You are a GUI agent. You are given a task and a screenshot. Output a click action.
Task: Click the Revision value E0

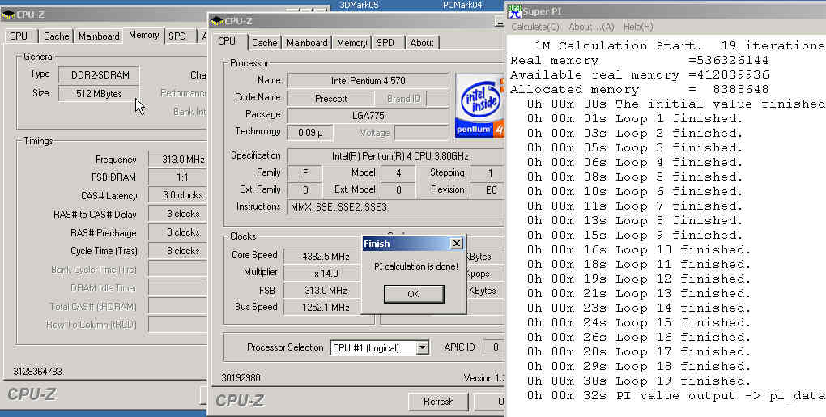click(488, 190)
